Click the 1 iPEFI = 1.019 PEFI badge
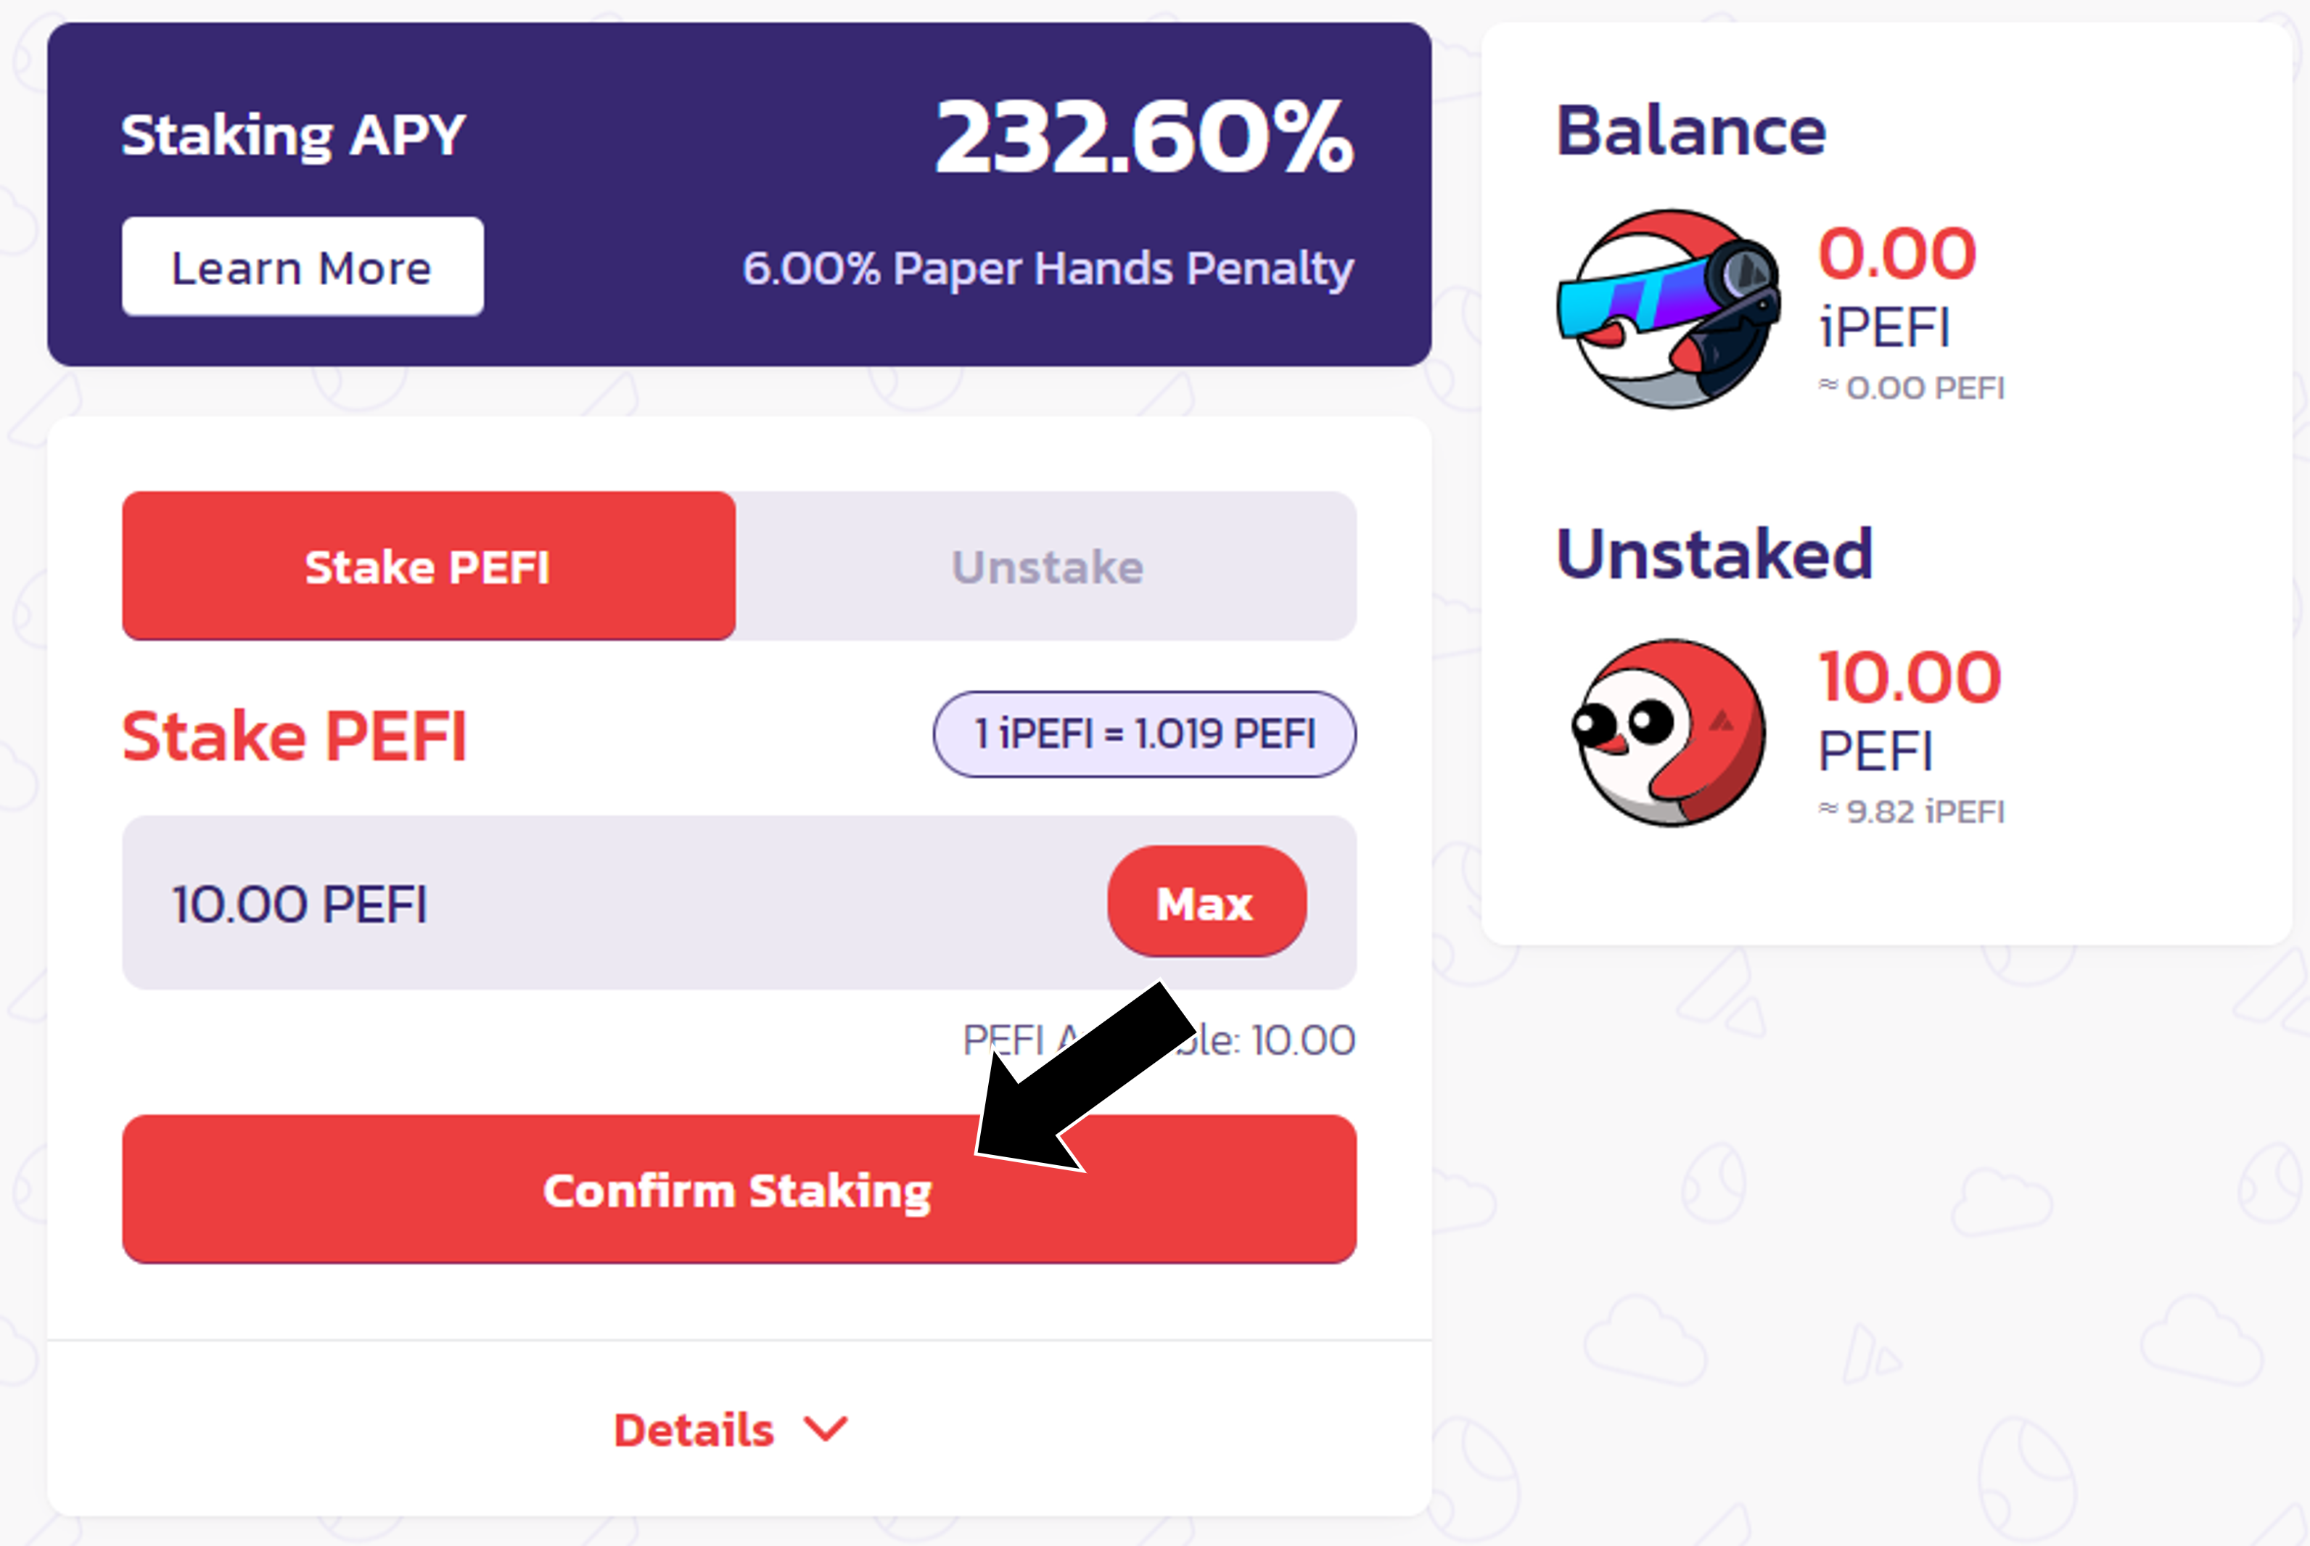The image size is (2310, 1546). [x=1145, y=733]
